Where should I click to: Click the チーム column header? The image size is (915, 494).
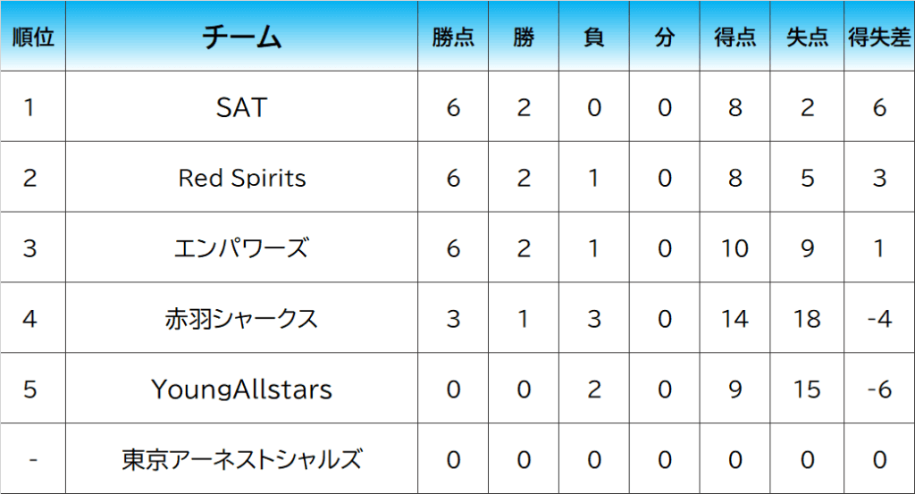tap(242, 38)
